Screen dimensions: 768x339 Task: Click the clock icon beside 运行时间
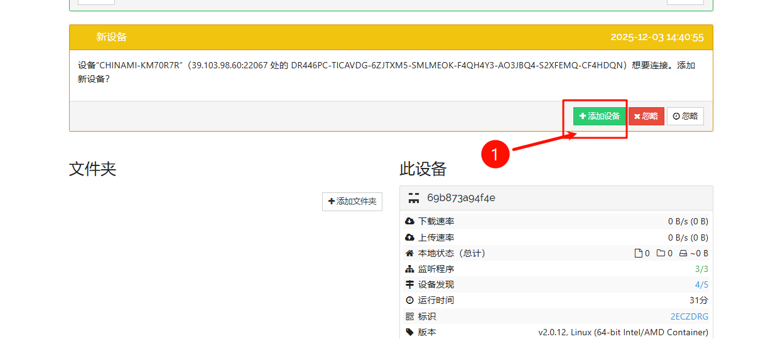410,300
